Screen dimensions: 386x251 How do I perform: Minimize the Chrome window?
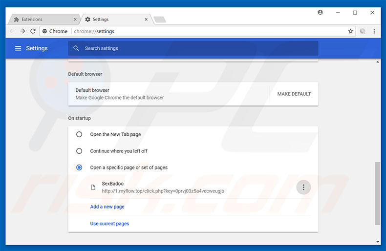[x=338, y=13]
